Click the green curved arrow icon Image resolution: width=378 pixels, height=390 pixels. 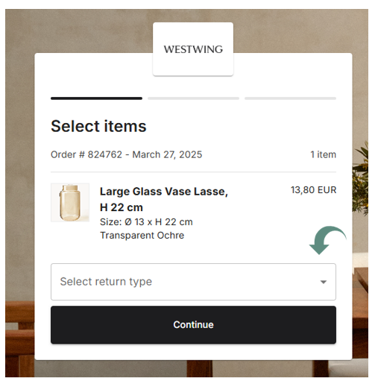click(327, 240)
